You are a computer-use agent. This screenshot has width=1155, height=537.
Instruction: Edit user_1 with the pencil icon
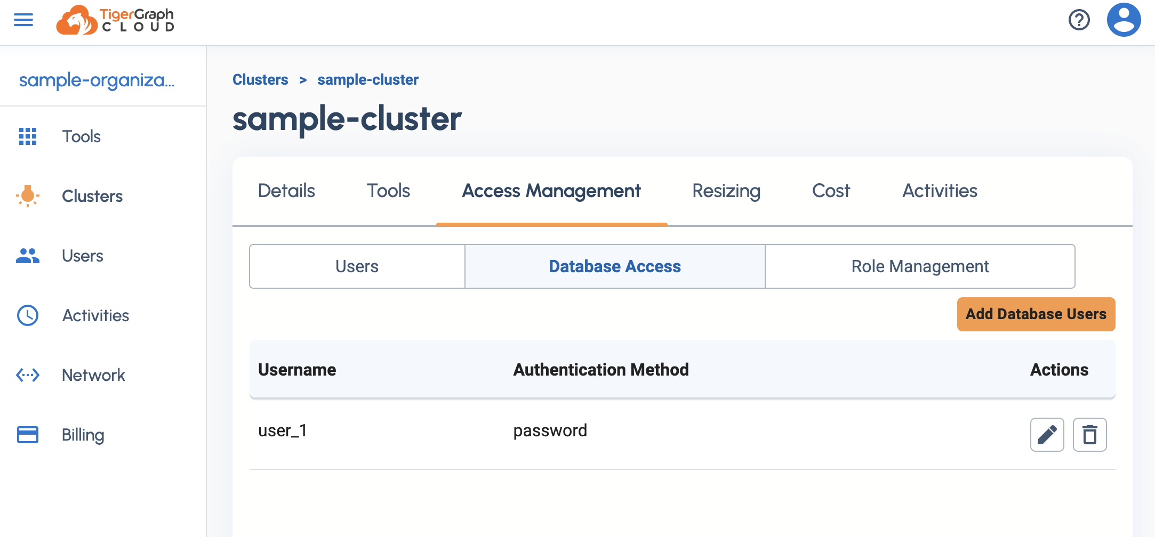coord(1047,434)
